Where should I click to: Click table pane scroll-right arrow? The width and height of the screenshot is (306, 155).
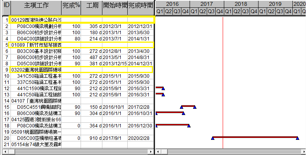click(151, 152)
